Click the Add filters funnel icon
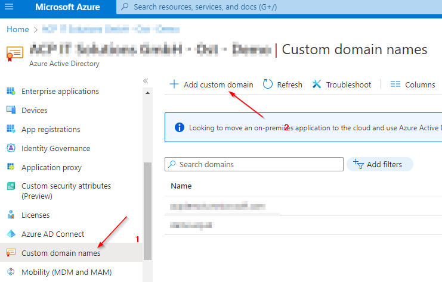The height and width of the screenshot is (282, 442). click(x=358, y=164)
